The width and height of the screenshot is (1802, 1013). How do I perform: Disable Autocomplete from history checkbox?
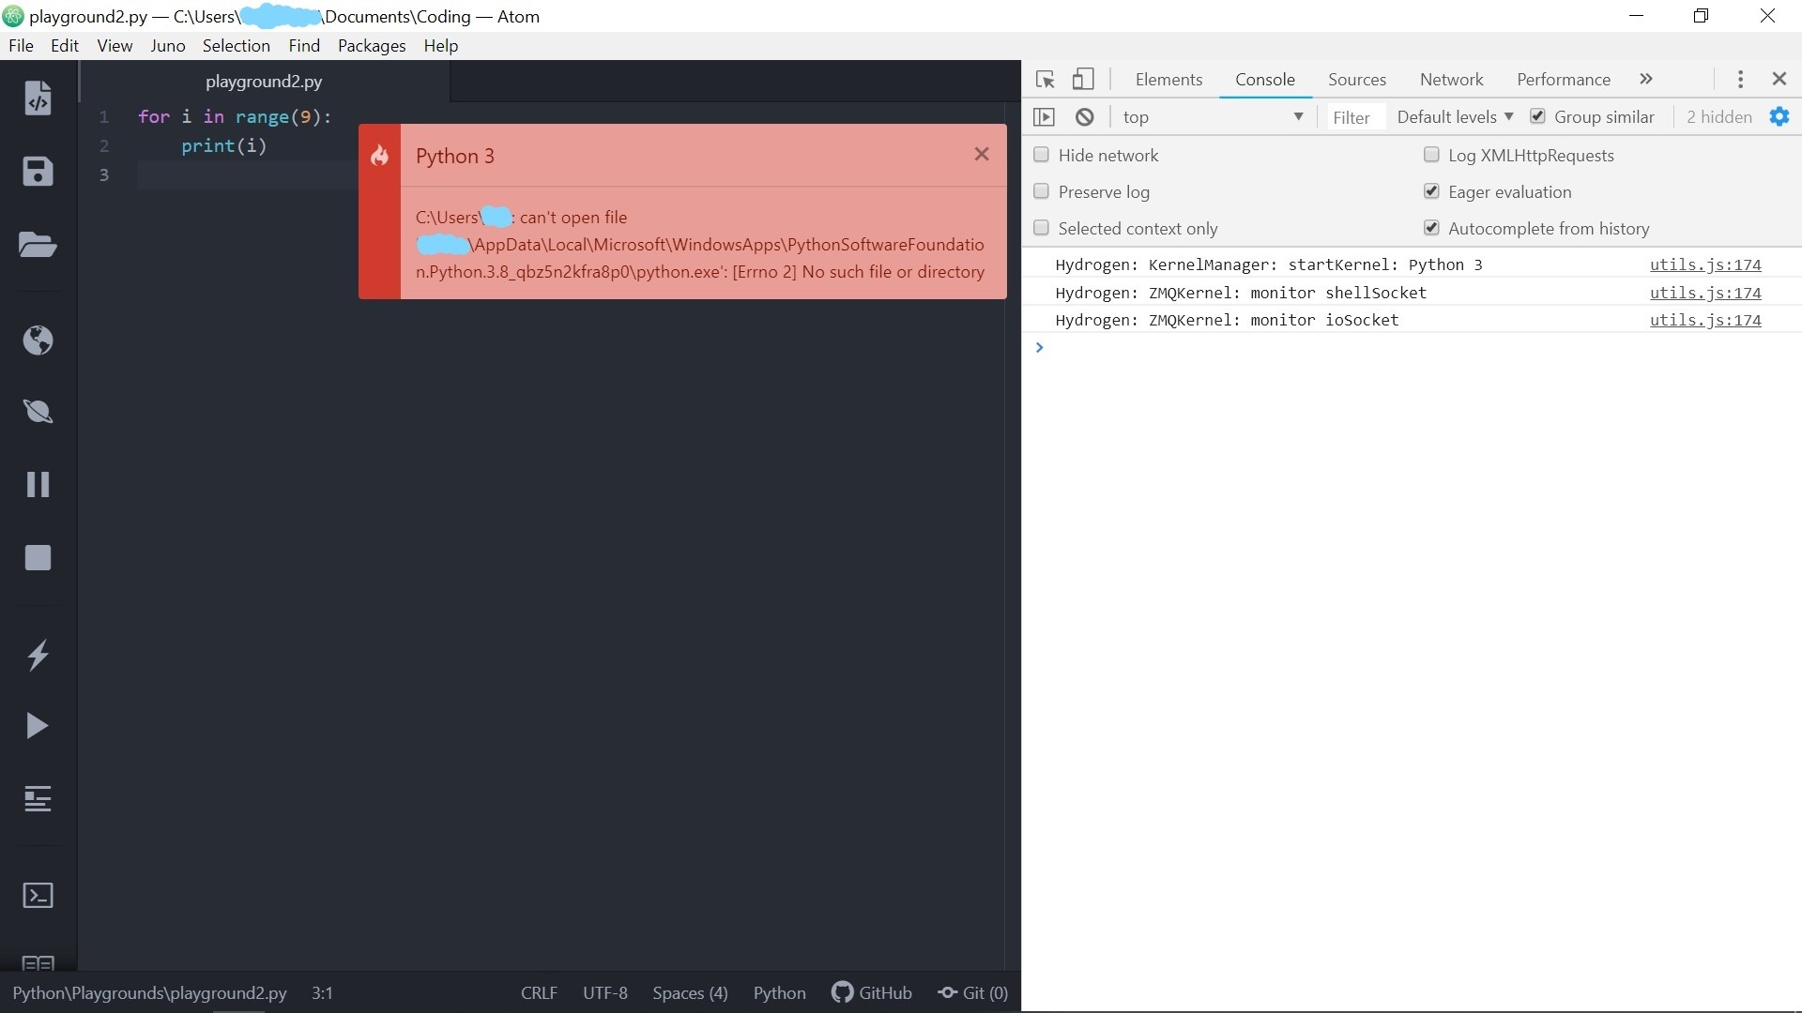[x=1431, y=228]
